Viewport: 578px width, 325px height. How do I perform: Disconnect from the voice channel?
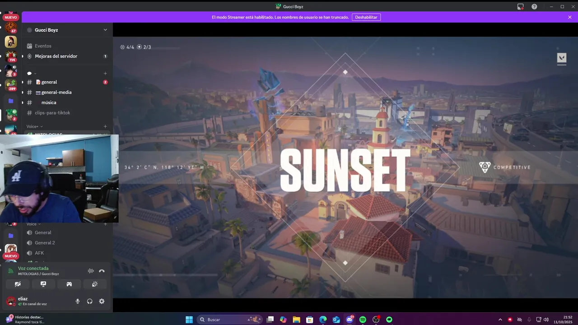coord(102,271)
